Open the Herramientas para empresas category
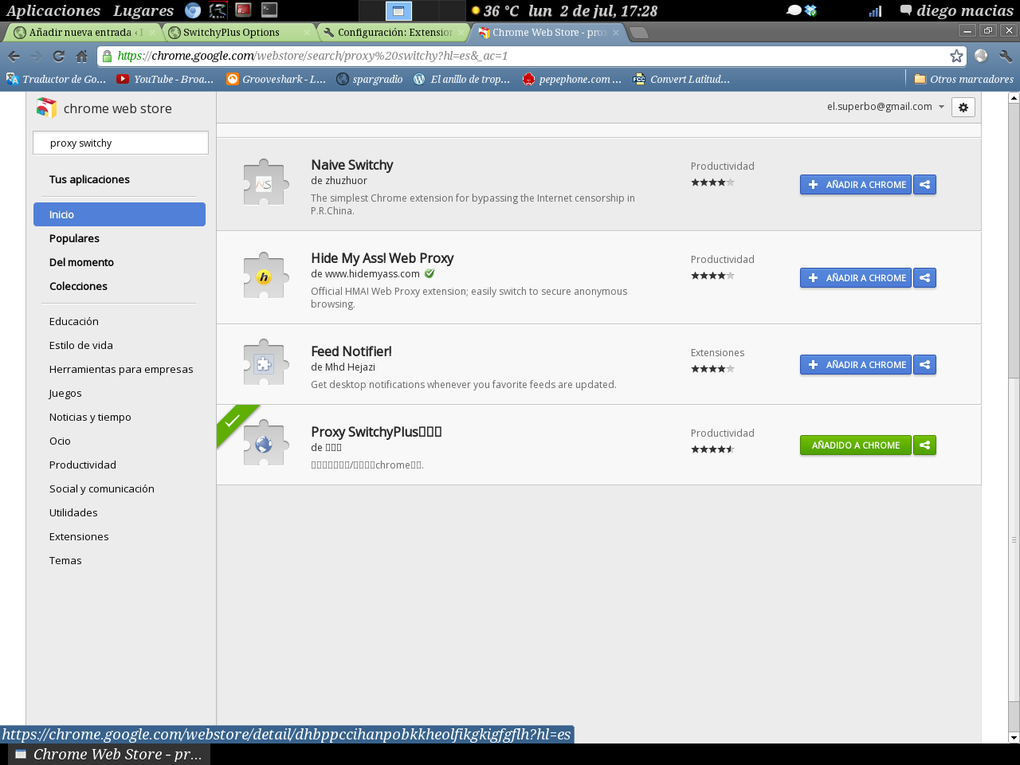 (121, 369)
